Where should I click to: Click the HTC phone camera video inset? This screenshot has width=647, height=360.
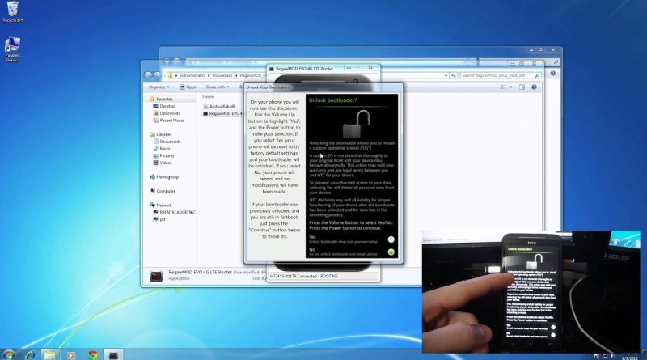tap(531, 292)
